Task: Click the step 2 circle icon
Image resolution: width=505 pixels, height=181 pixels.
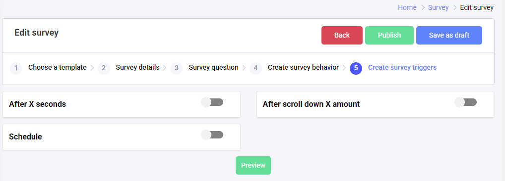Action: pos(104,68)
